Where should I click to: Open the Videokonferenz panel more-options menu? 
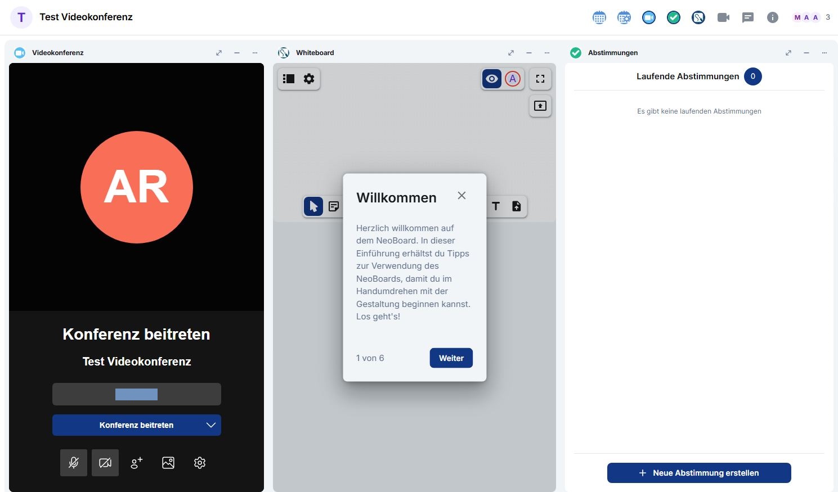pyautogui.click(x=255, y=53)
